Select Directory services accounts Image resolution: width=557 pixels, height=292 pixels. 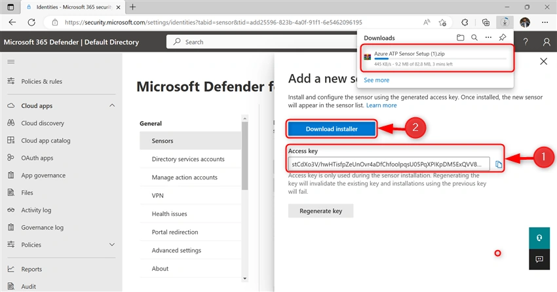coord(190,159)
